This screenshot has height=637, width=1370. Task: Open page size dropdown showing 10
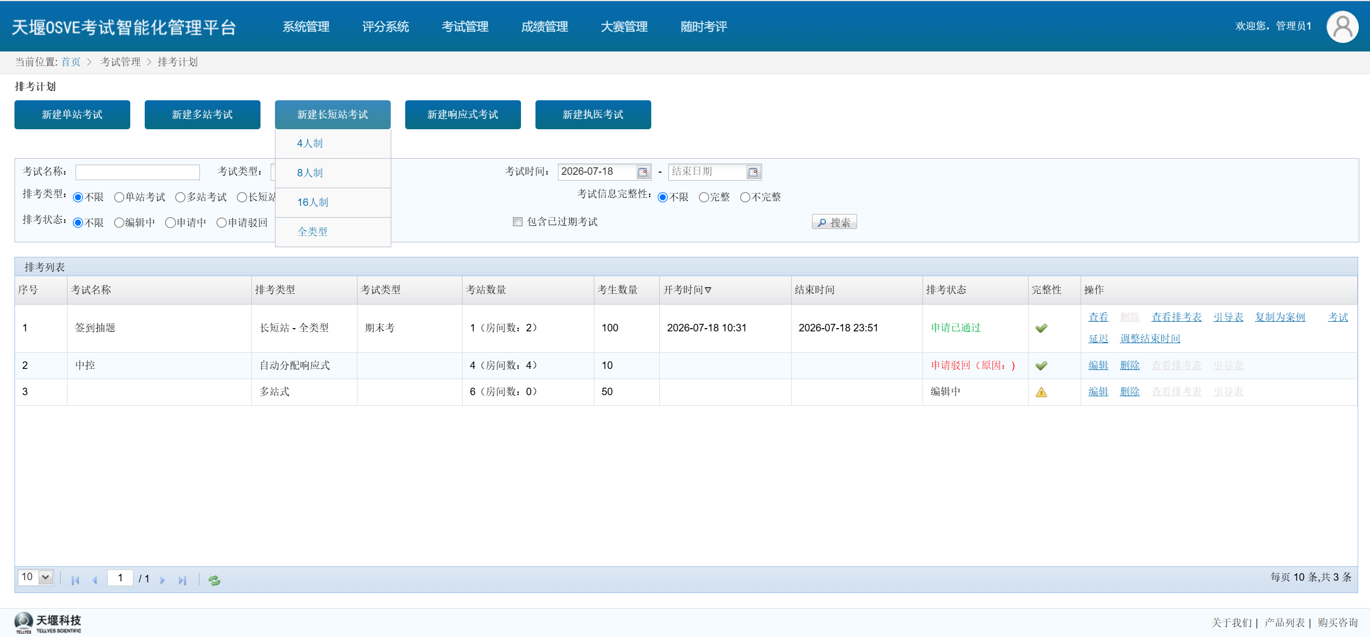(36, 577)
